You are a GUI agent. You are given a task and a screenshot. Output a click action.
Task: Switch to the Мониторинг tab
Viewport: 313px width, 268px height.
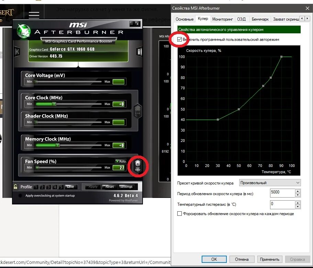click(223, 19)
